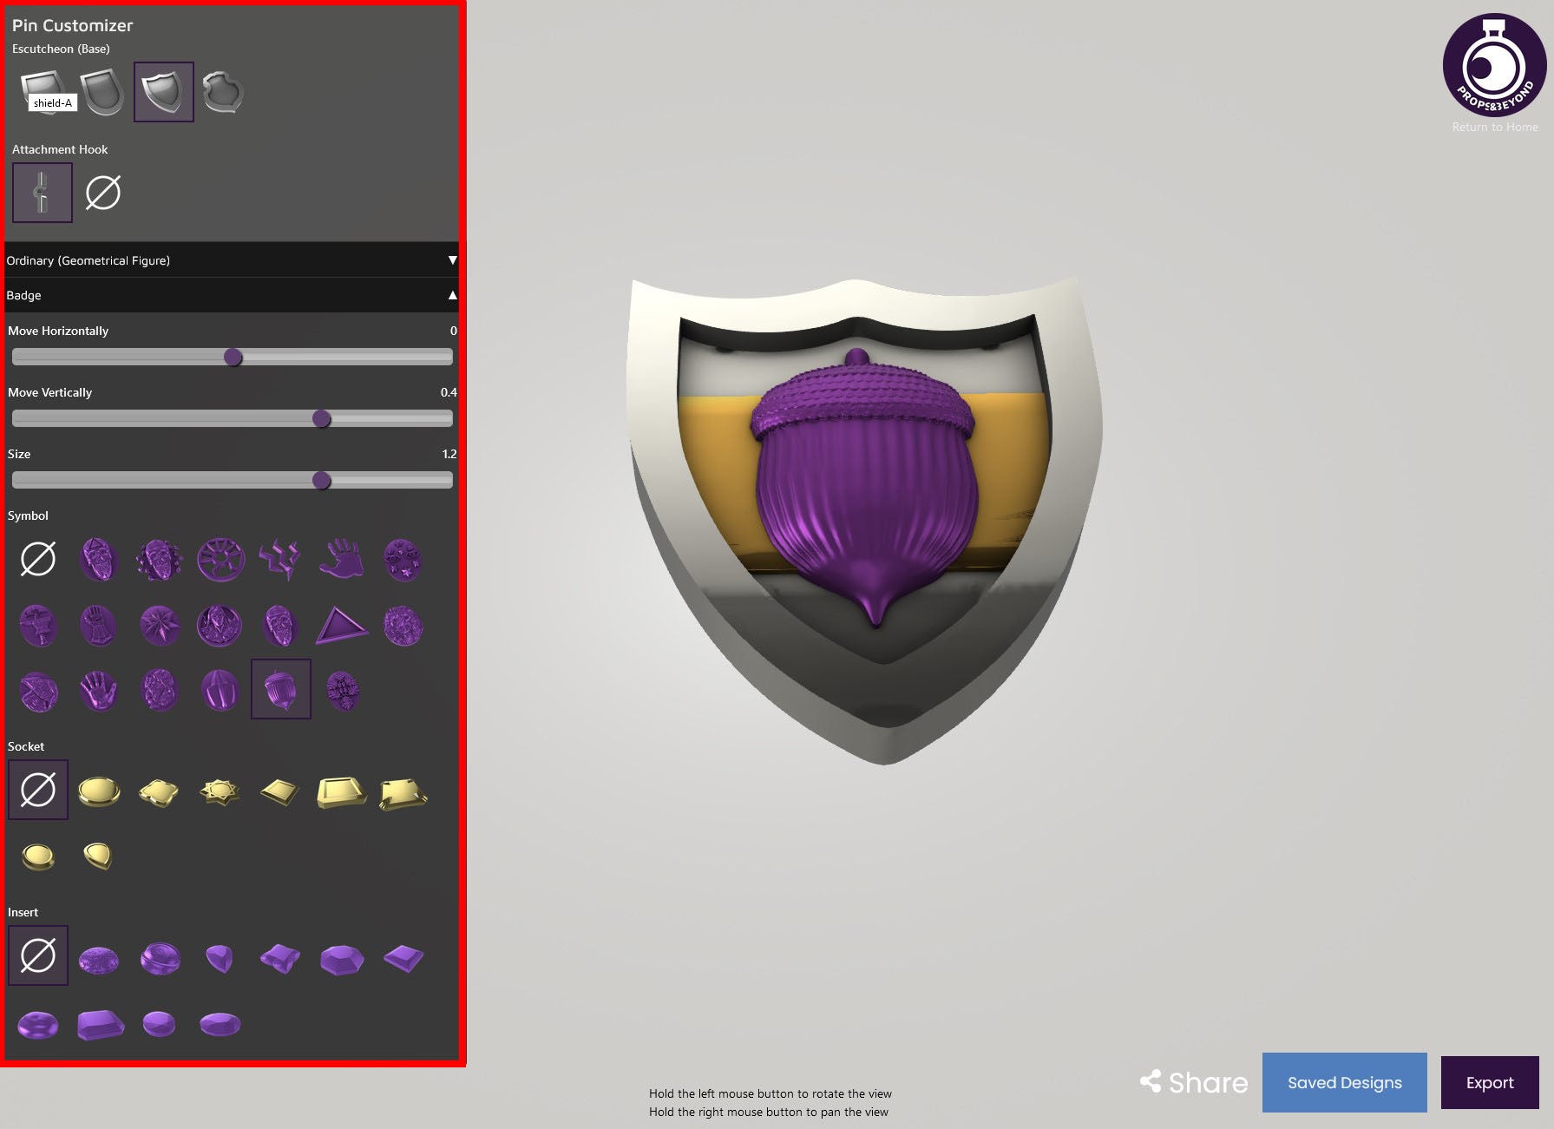Select the heart-shaped purple insert
Viewport: 1554px width, 1129px height.
tap(219, 958)
